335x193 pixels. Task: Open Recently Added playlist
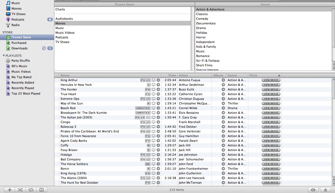coord(23,83)
